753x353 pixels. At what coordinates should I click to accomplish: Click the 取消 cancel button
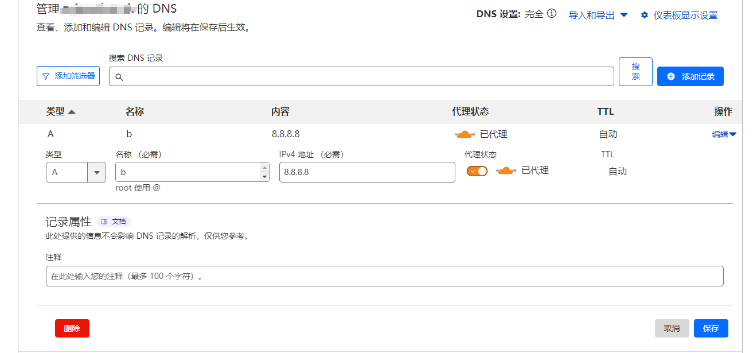pos(672,328)
